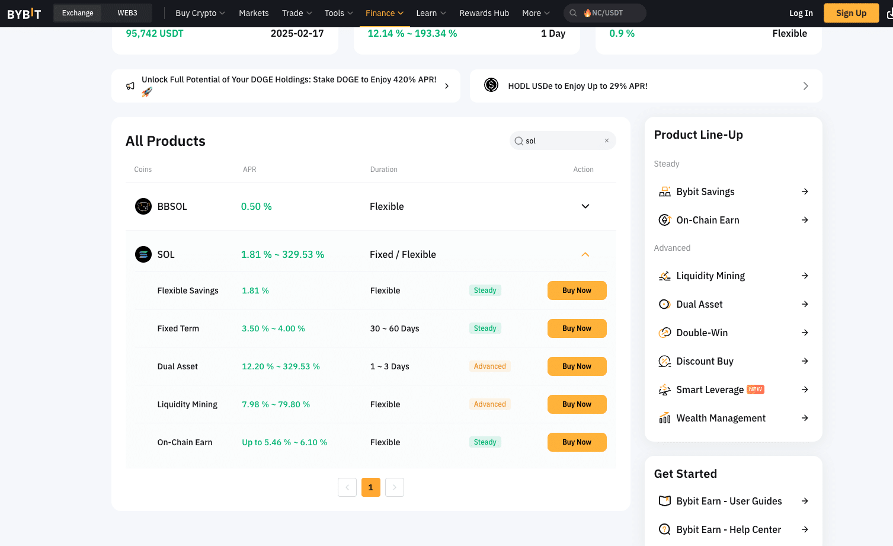Click the Double-Win icon
The width and height of the screenshot is (893, 546).
[x=665, y=333]
